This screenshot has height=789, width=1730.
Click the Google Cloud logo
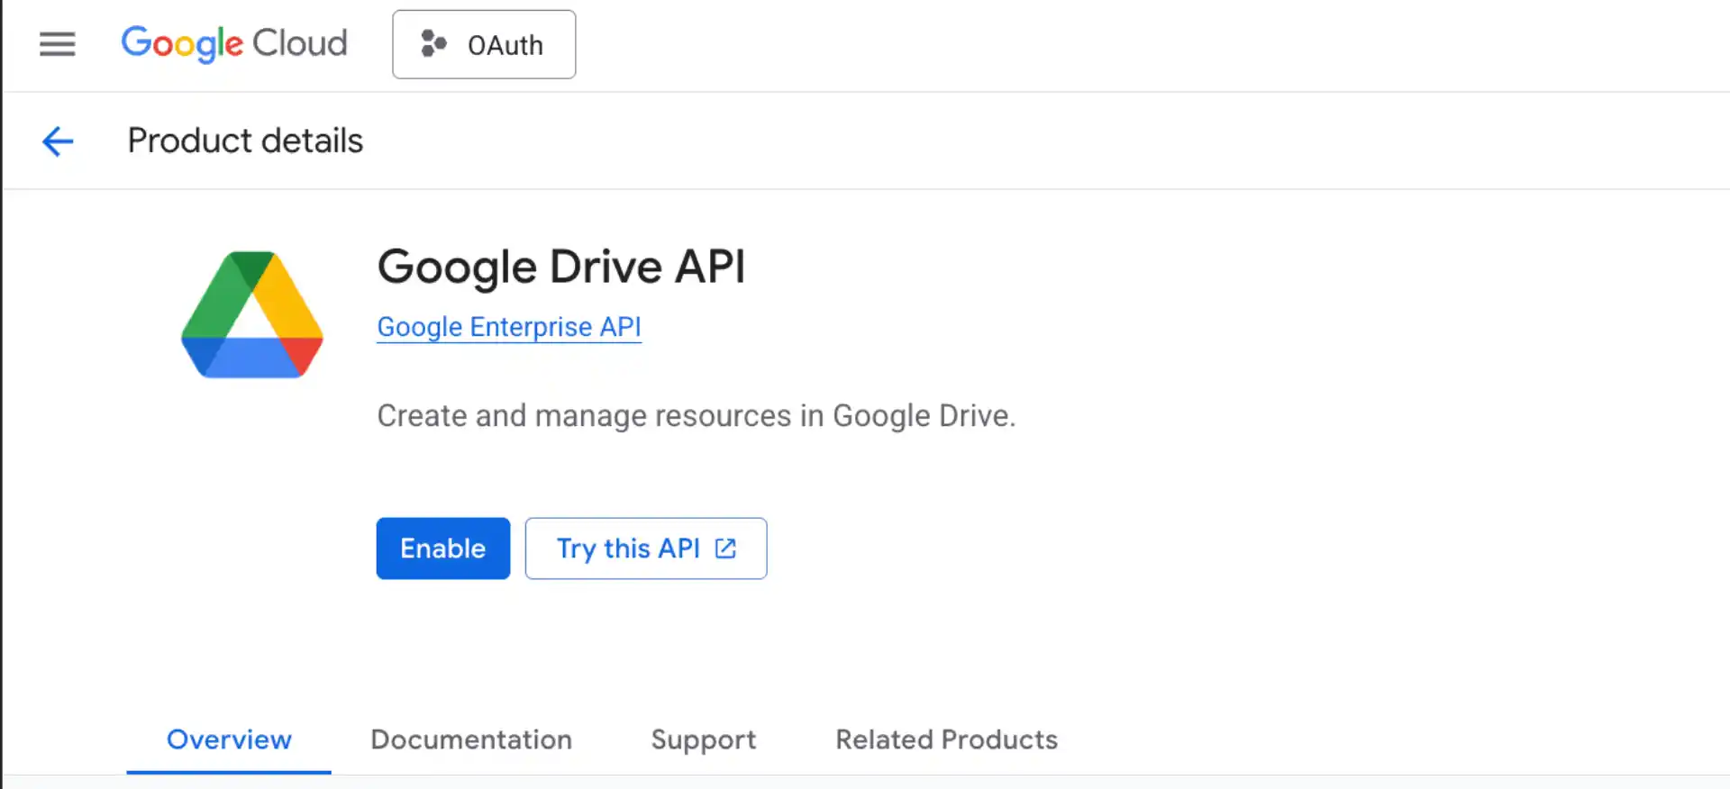234,43
